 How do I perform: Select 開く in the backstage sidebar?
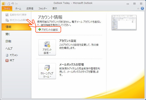pos(8,34)
